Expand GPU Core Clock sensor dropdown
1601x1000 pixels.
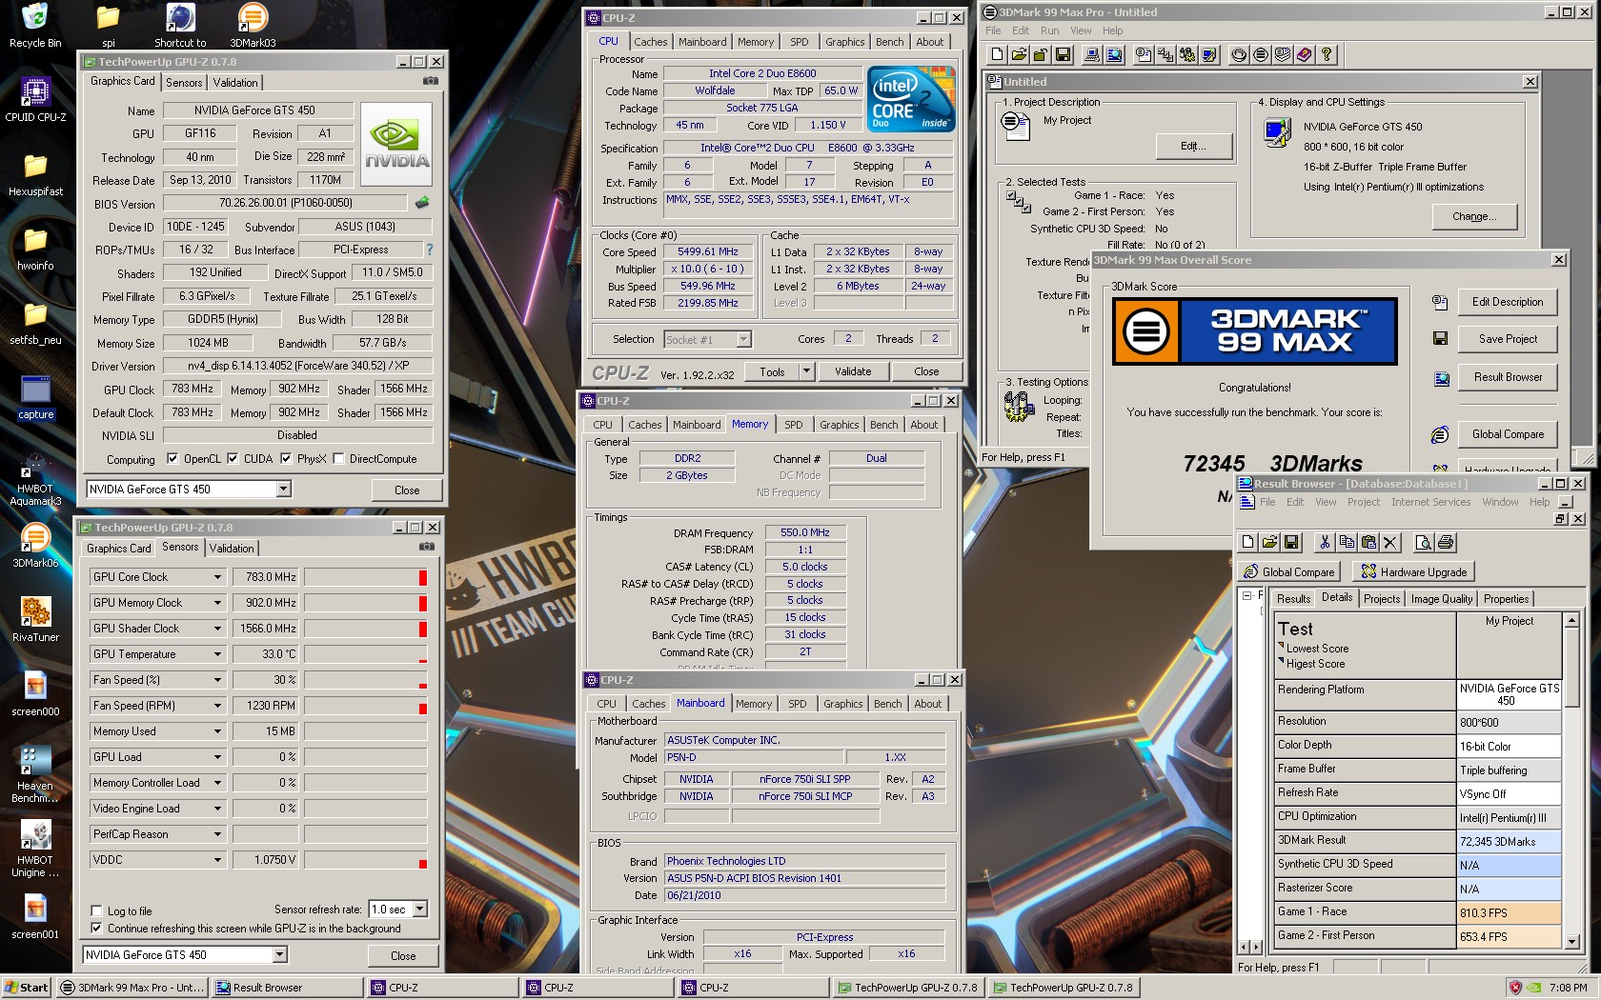pos(217,577)
